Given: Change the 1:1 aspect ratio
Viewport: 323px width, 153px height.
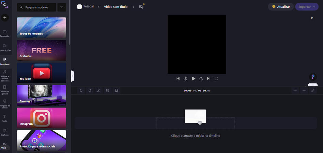Looking at the screenshot, I should tap(312, 18).
